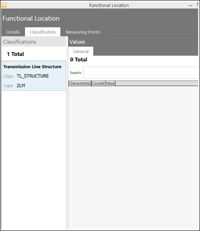Click inside the Search field
The height and width of the screenshot is (231, 200).
(141, 72)
